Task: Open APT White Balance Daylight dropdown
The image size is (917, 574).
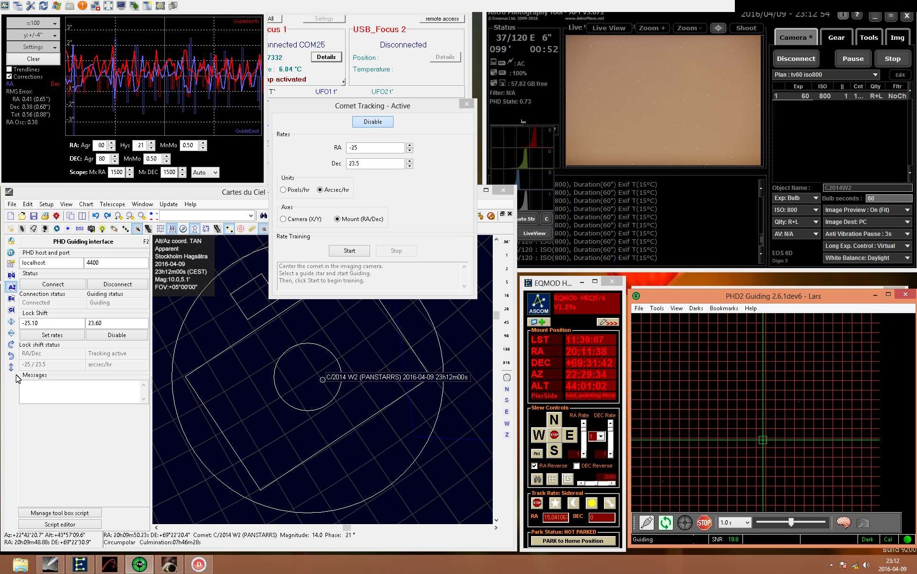Action: click(867, 258)
